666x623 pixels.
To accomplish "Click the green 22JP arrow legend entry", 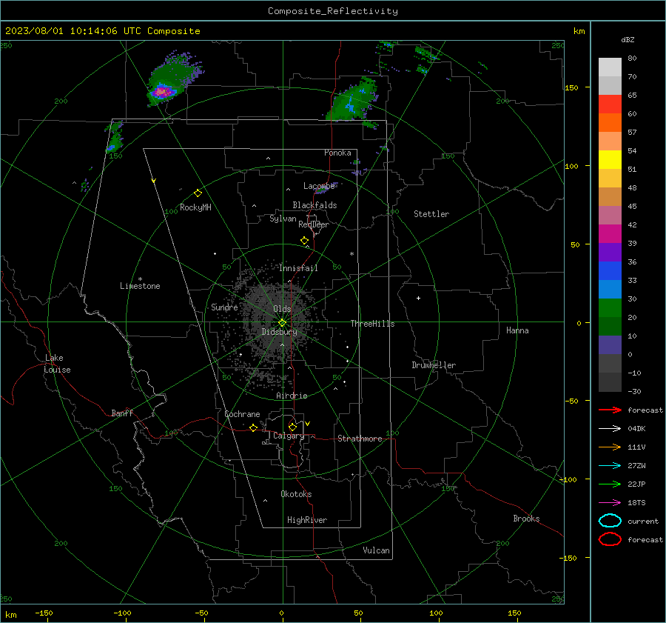I will click(610, 484).
